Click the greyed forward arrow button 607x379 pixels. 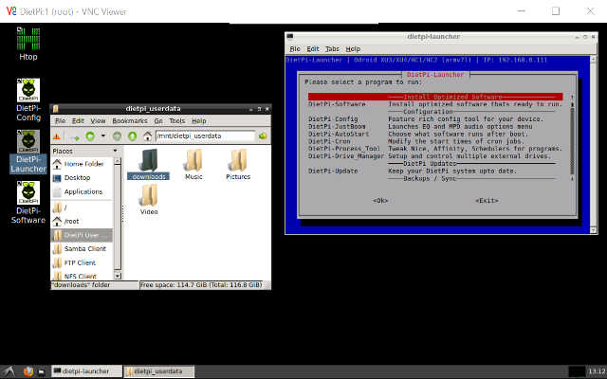(117, 136)
